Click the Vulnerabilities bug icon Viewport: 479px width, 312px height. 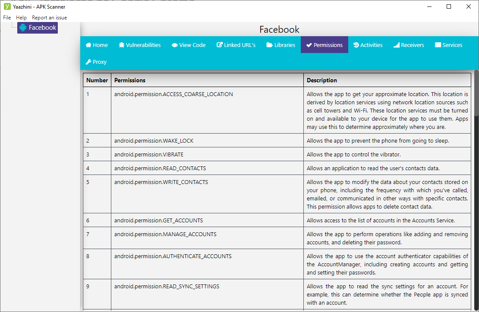pyautogui.click(x=122, y=45)
